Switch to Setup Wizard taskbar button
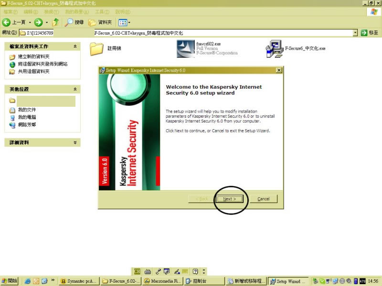 coord(288,281)
